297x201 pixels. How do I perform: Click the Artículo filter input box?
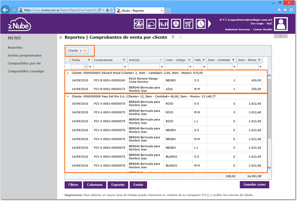click(144, 67)
